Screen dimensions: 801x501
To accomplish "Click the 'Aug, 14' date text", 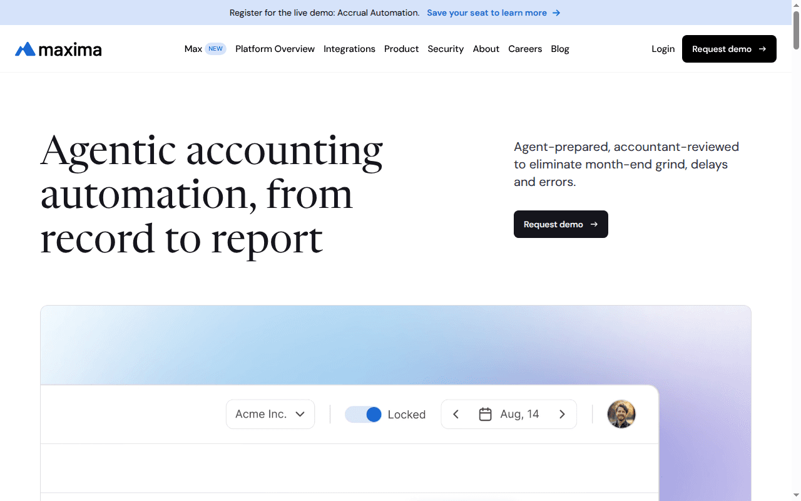I will click(519, 414).
